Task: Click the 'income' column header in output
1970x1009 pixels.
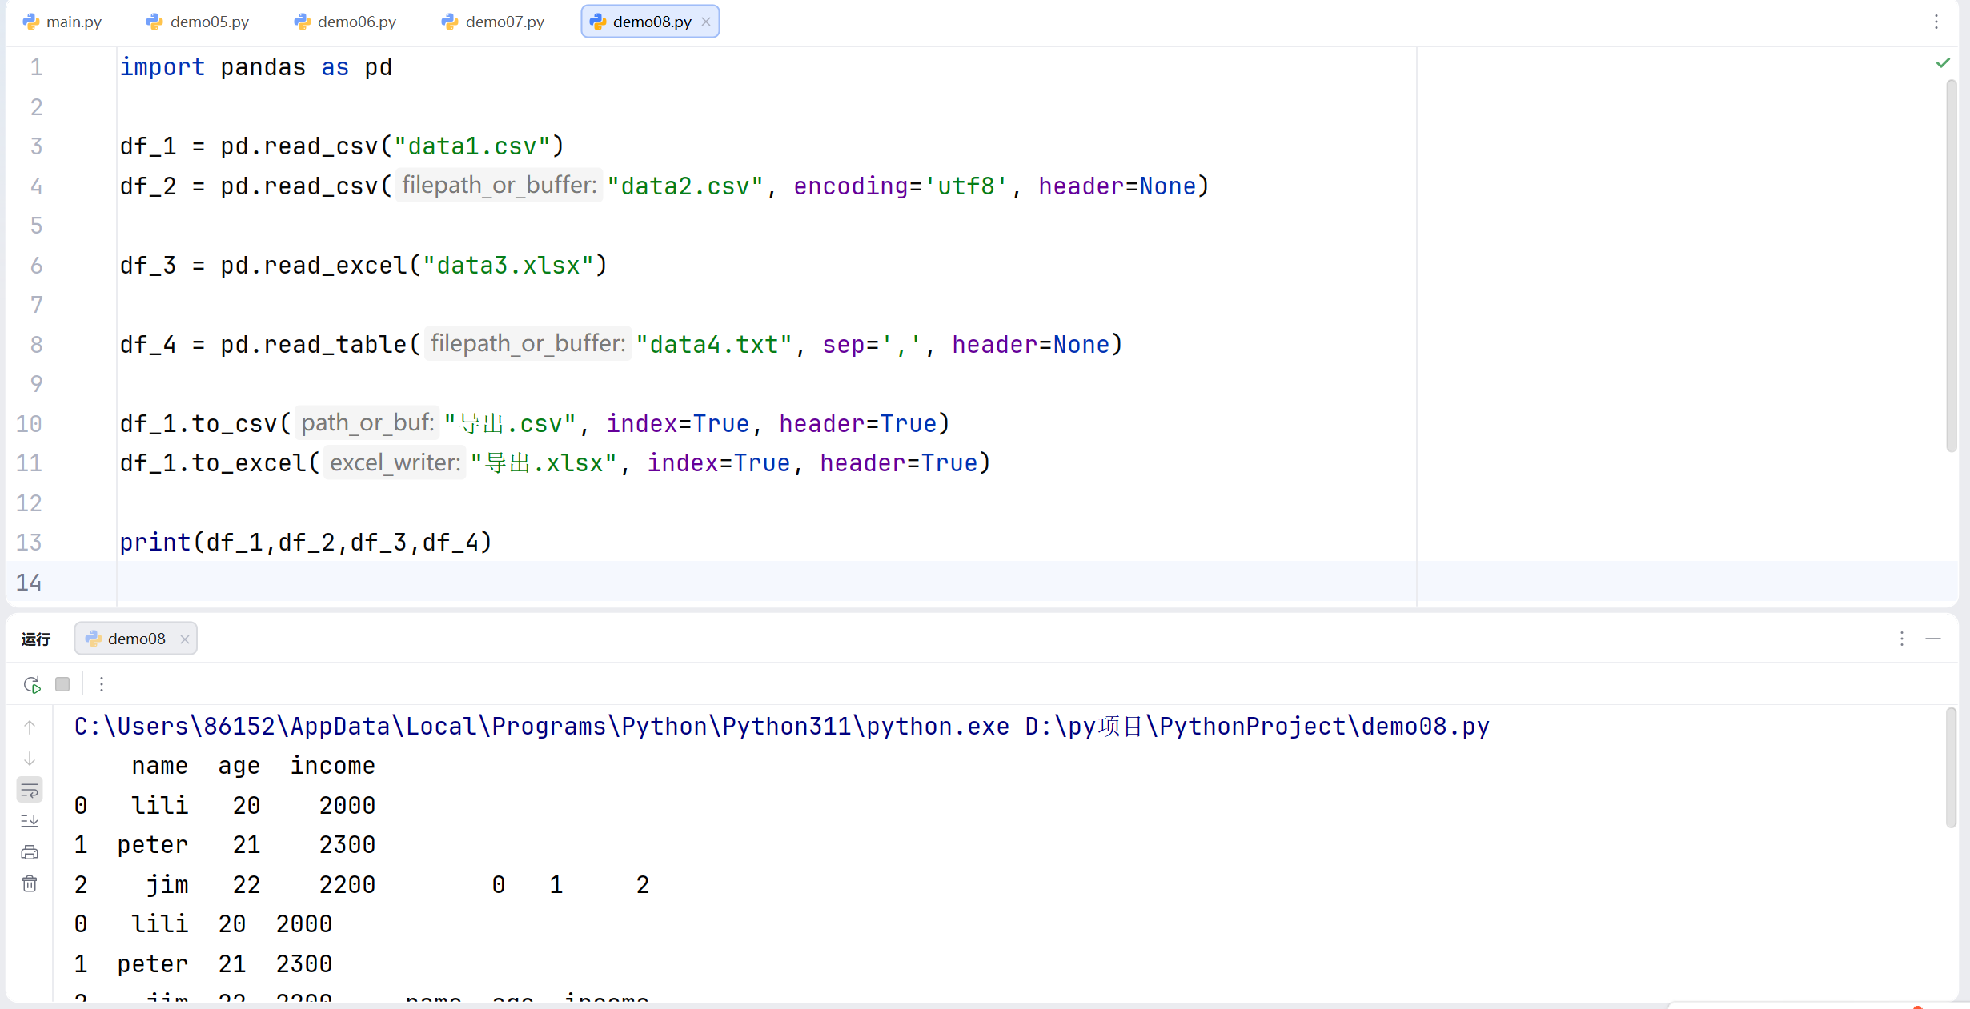Action: pyautogui.click(x=333, y=766)
